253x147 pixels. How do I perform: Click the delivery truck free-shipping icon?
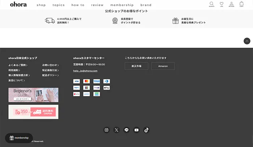click(50, 21)
